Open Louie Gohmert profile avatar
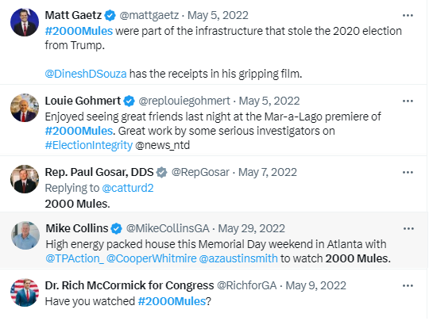This screenshot has height=321, width=429. (25, 108)
